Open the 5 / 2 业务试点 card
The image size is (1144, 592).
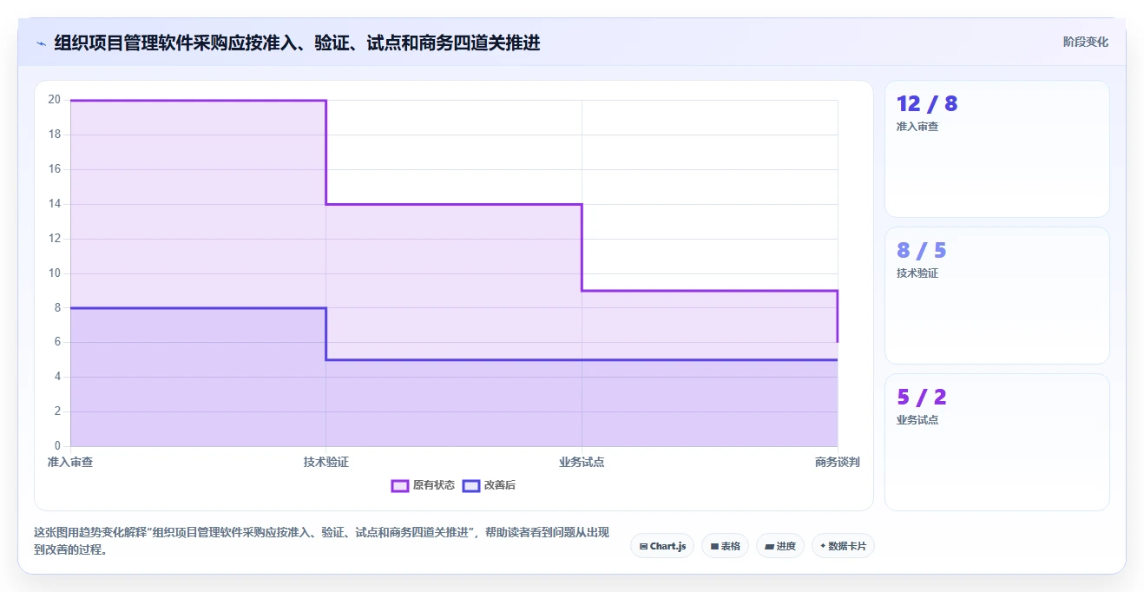pyautogui.click(x=996, y=442)
